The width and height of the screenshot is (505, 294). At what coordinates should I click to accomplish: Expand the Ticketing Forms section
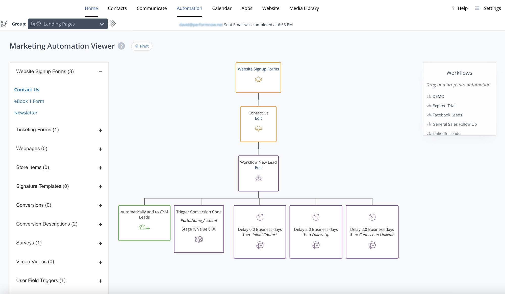tap(100, 130)
